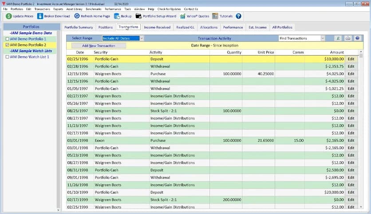371x214 pixels.
Task: Open the File menu
Action: [x=5, y=9]
